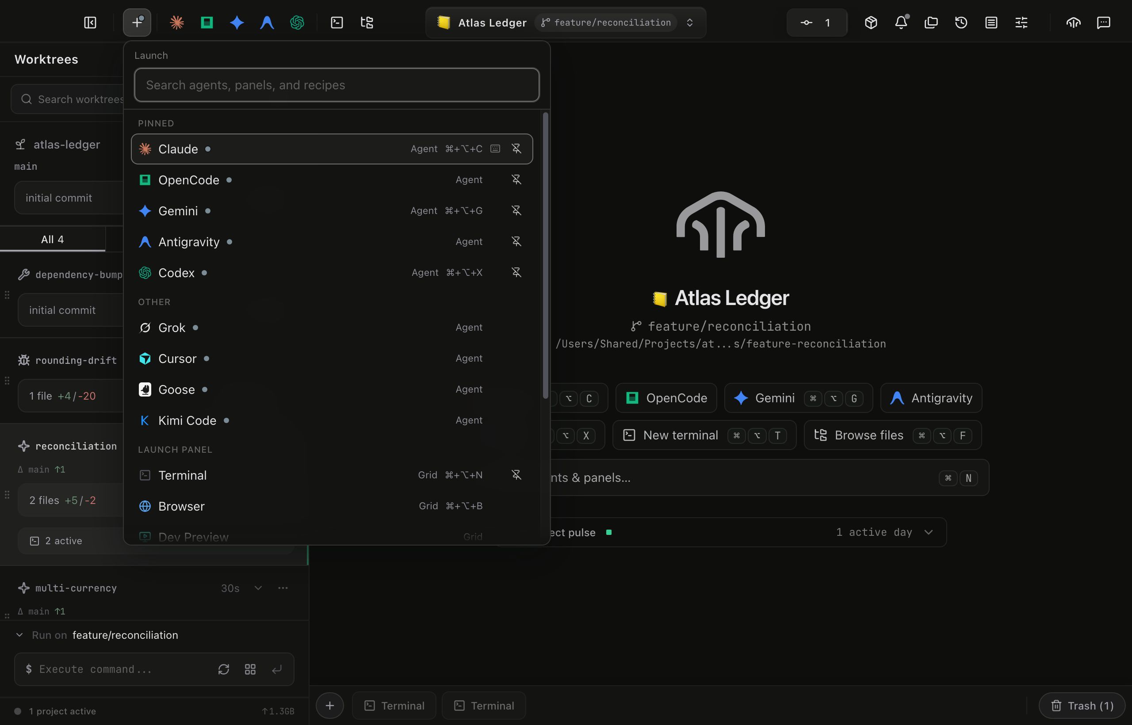Viewport: 1132px width, 725px height.
Task: Launch Claude from the top toolbar icon
Action: coord(176,23)
